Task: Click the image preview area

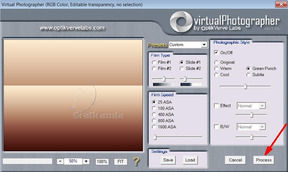Action: (x=73, y=95)
